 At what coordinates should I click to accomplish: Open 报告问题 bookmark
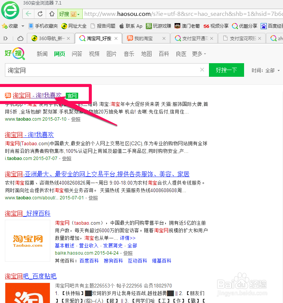tap(103, 26)
